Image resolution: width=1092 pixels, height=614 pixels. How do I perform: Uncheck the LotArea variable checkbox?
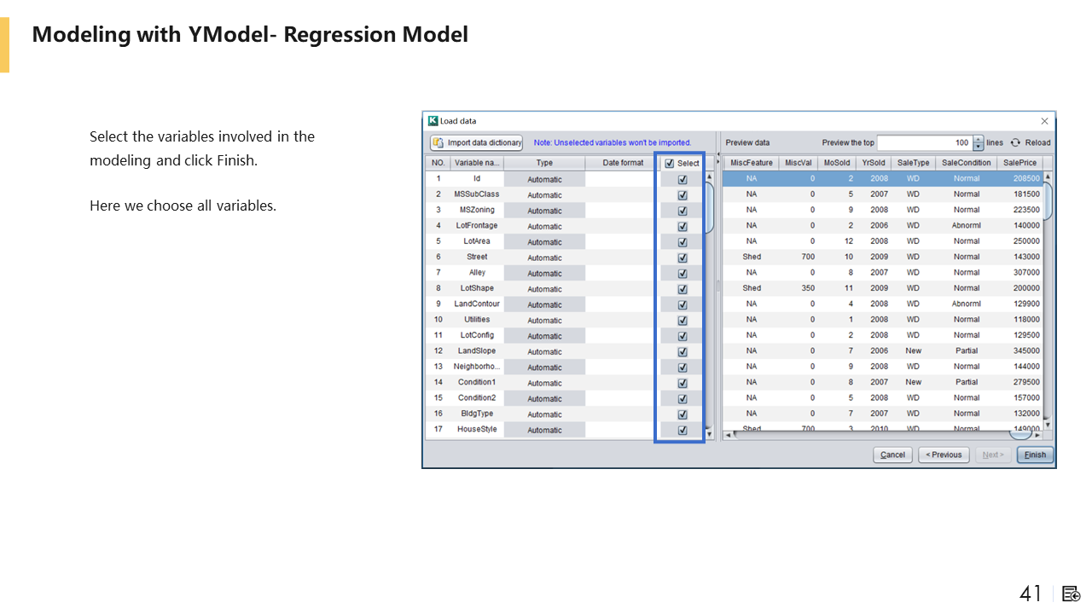682,242
